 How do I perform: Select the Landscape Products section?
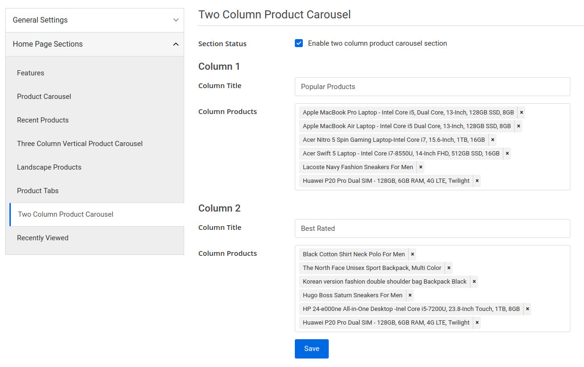coord(49,167)
